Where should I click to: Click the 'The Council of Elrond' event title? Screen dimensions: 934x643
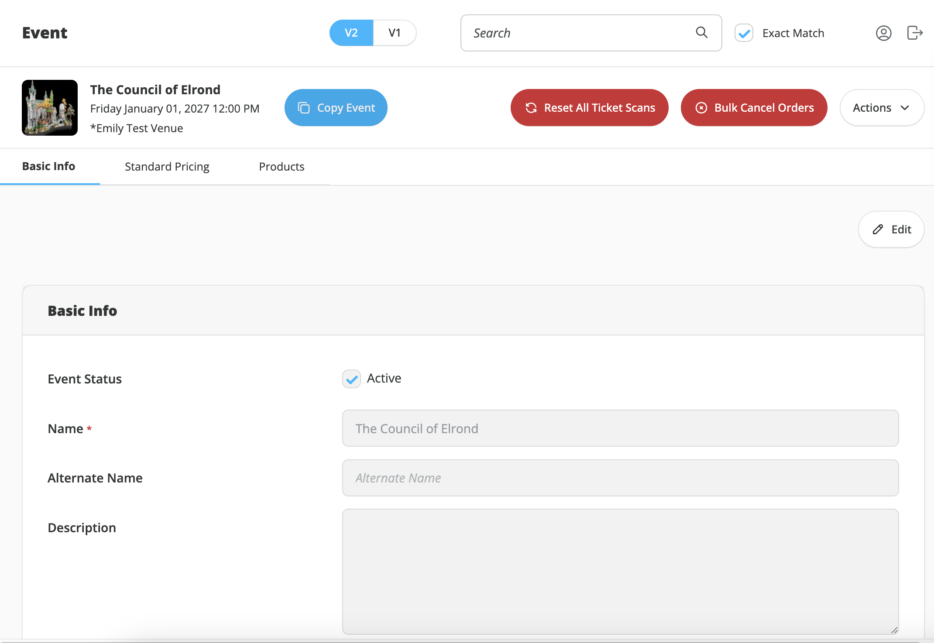pos(155,89)
